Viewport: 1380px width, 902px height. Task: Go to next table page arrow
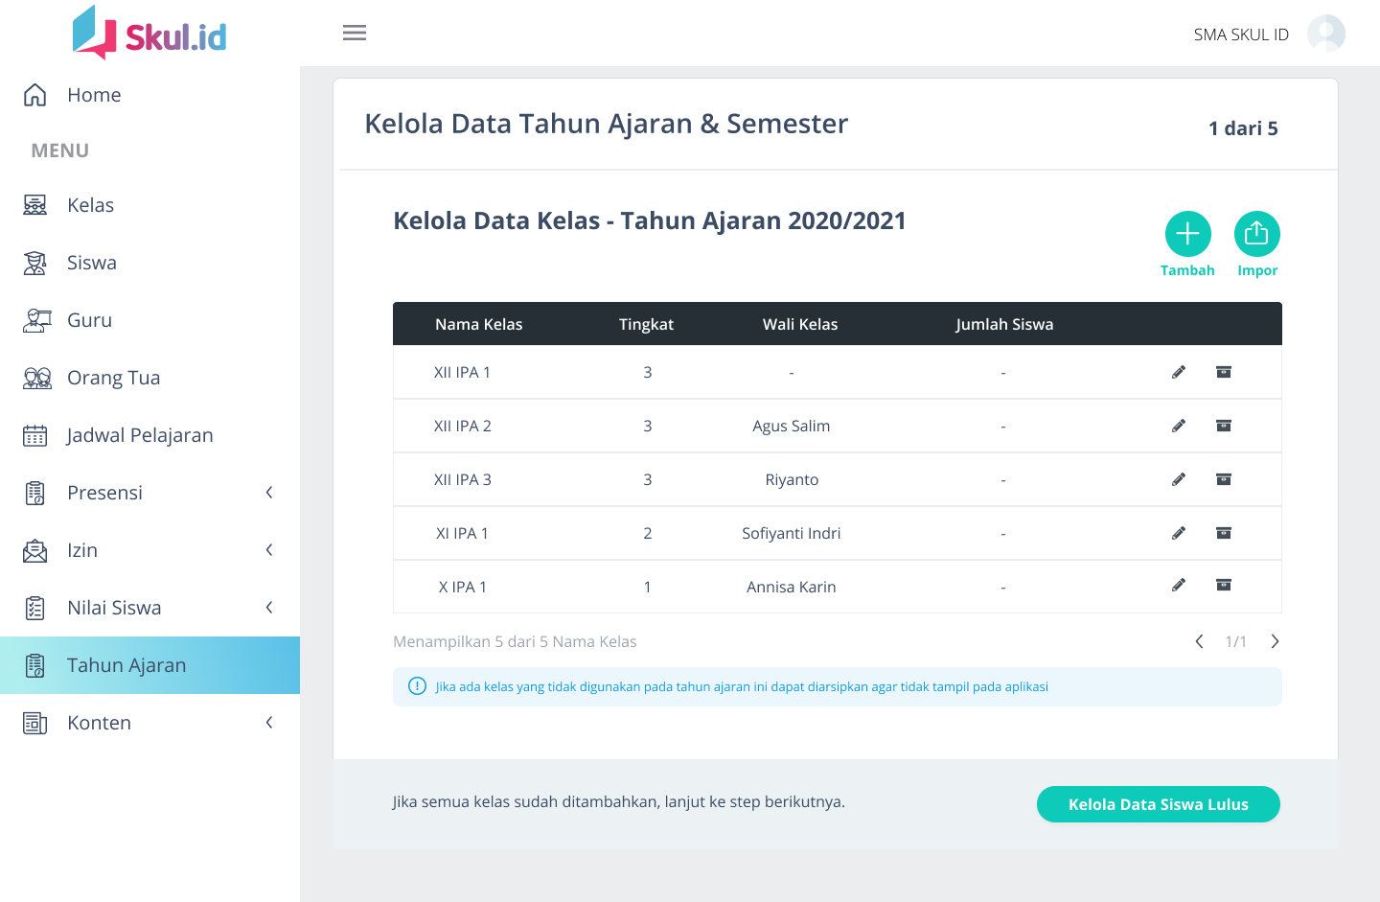[1275, 641]
